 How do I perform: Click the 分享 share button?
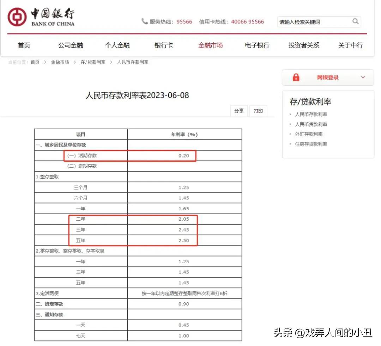pyautogui.click(x=239, y=111)
